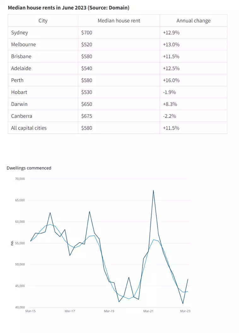Click the Annual change column header

193,21
